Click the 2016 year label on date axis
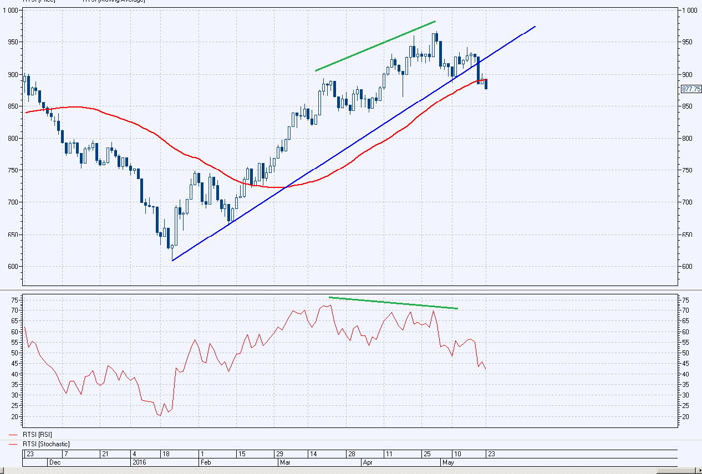Screen dimensions: 702x474 pos(139,462)
